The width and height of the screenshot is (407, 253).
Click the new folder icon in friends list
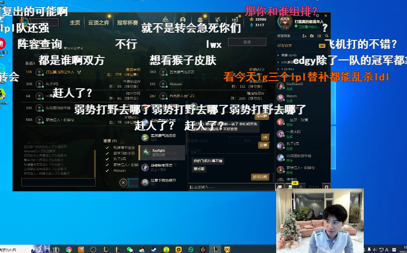tap(312, 36)
